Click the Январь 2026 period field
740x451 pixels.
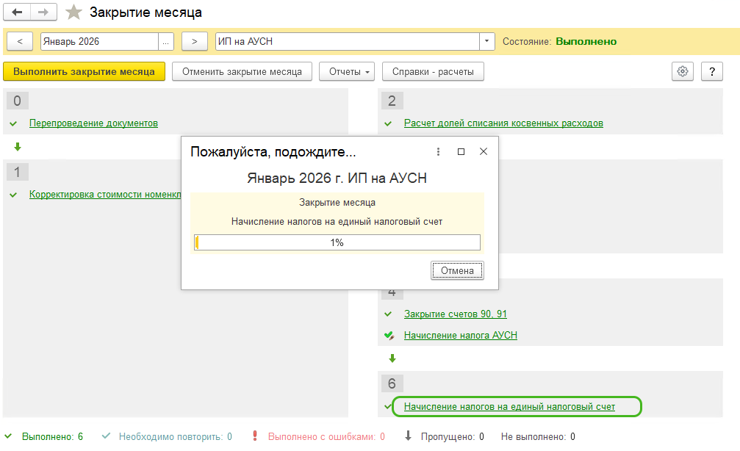pos(99,42)
